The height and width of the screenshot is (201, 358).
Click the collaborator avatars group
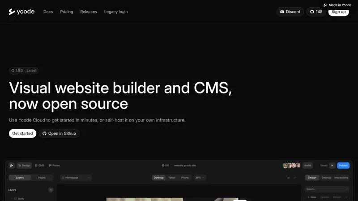pos(291,165)
